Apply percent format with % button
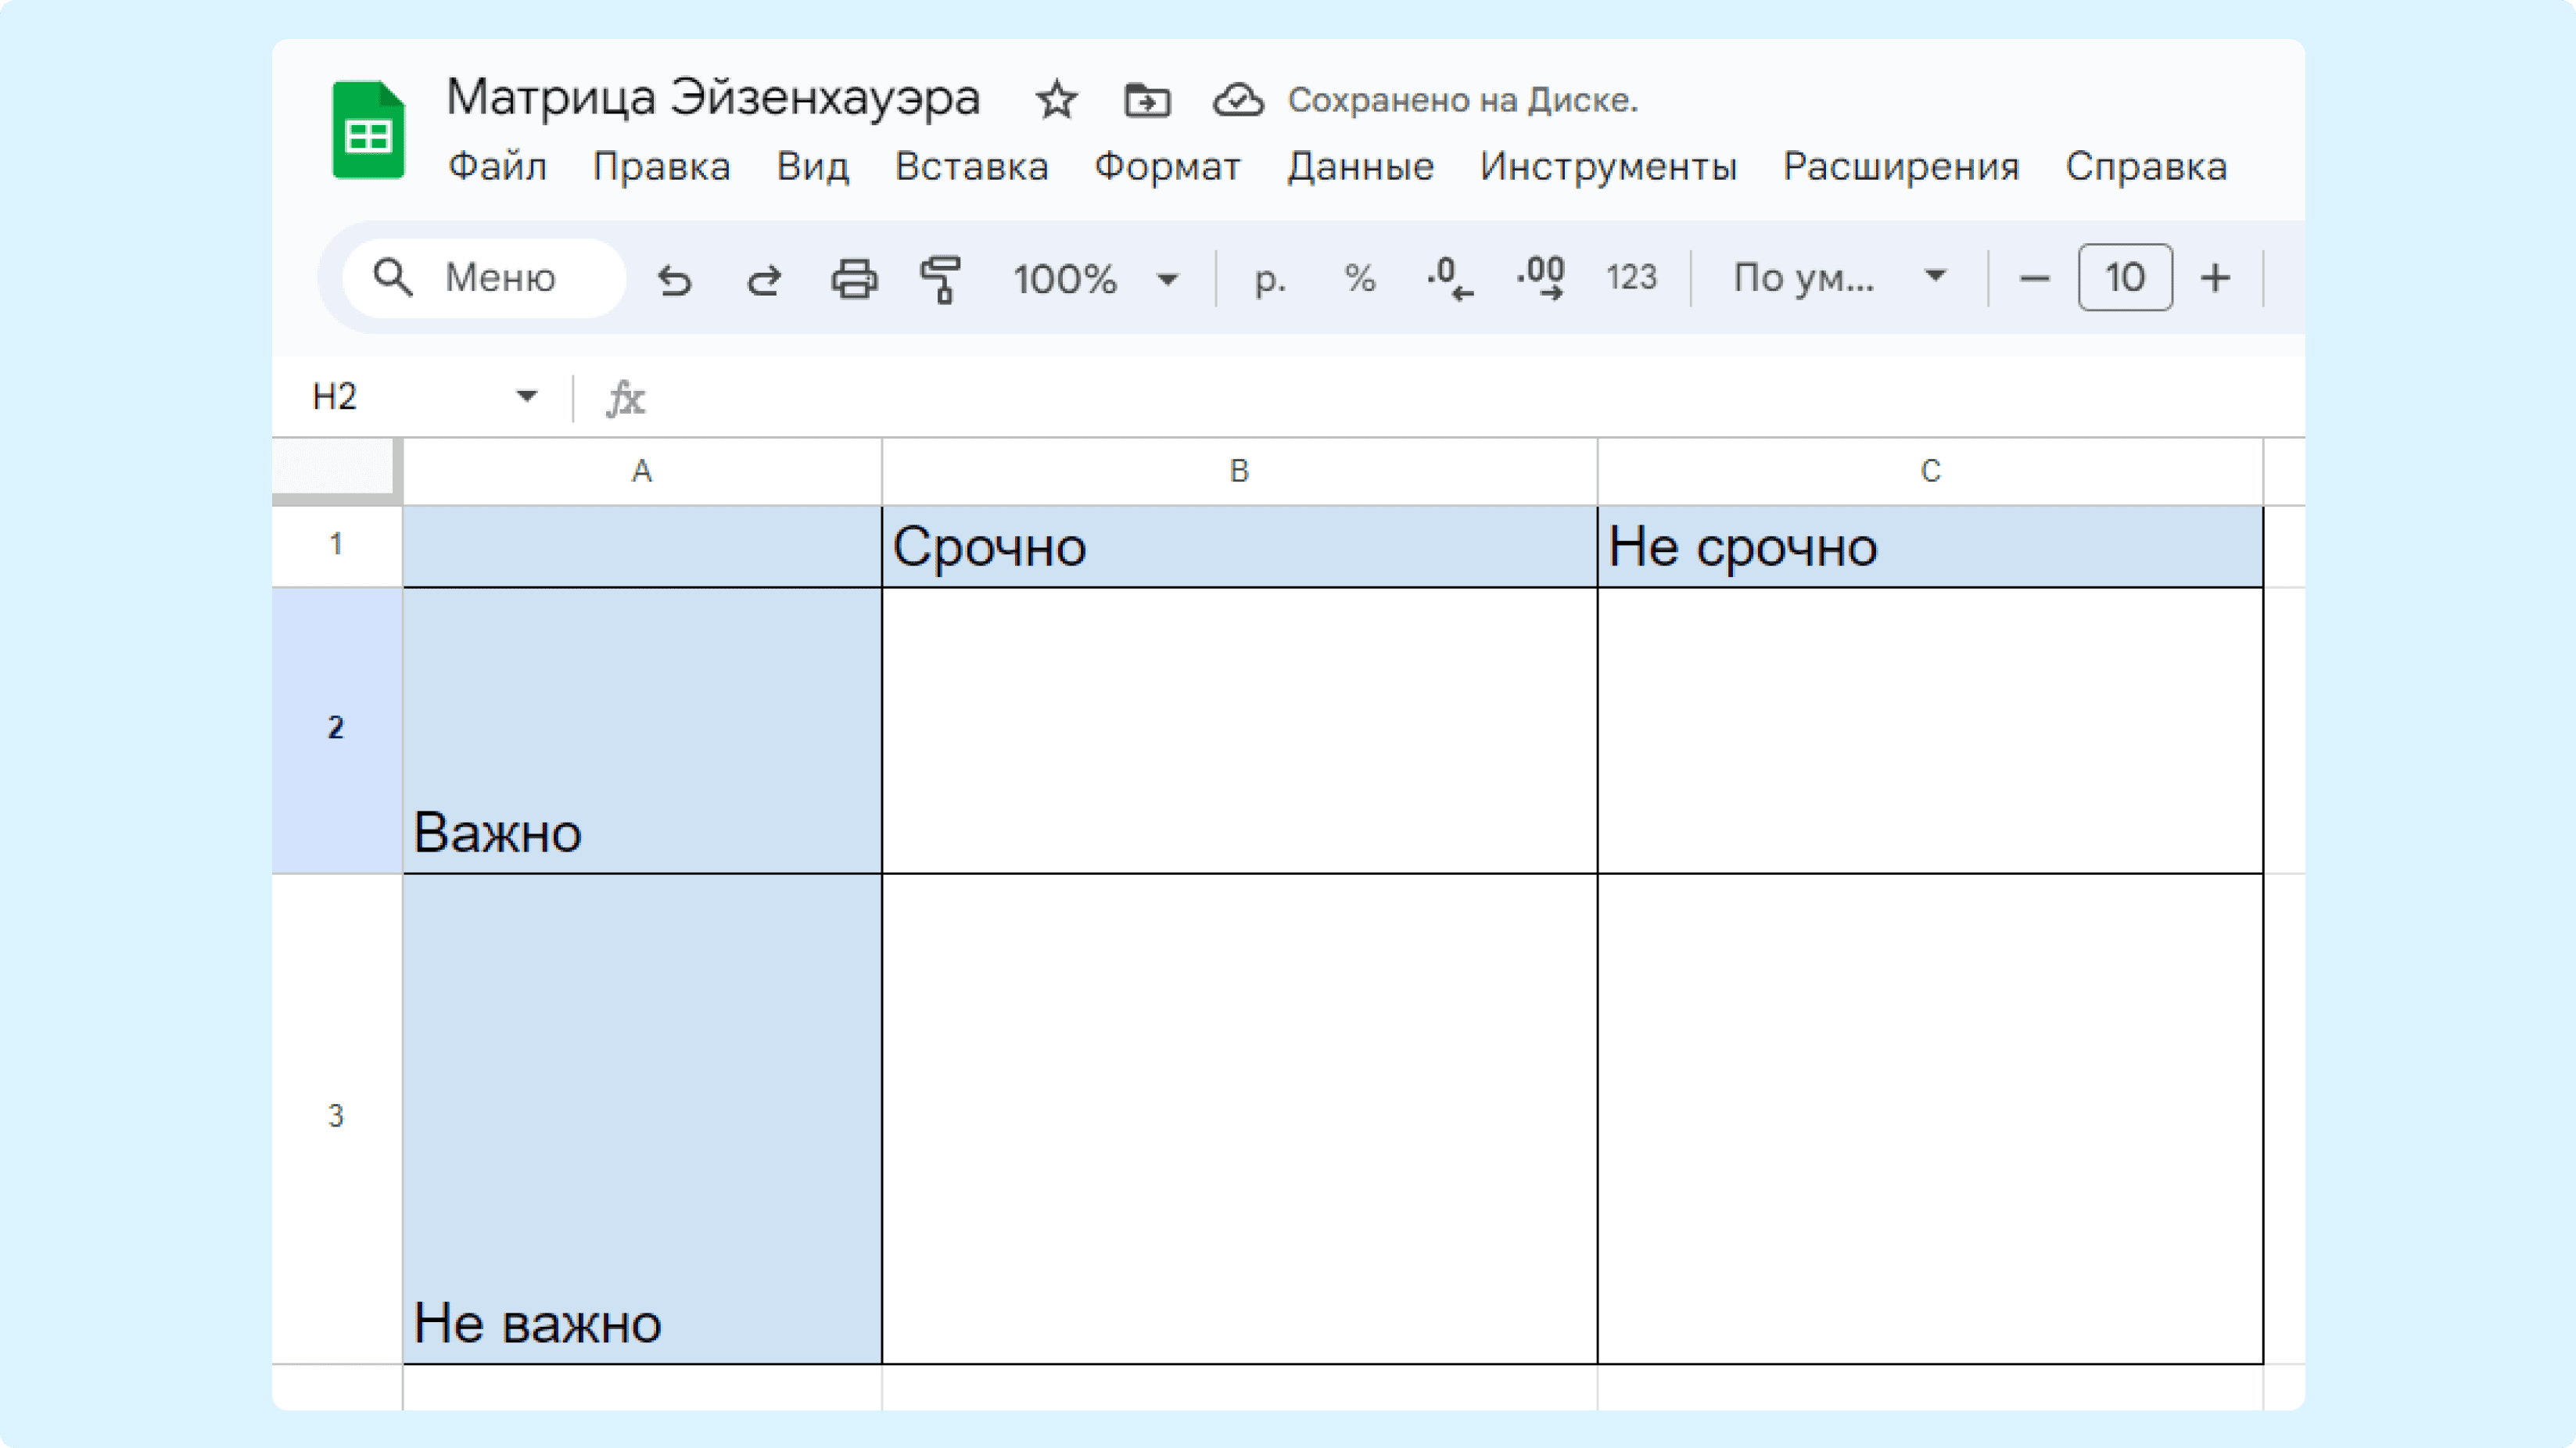This screenshot has width=2576, height=1448. pos(1360,278)
